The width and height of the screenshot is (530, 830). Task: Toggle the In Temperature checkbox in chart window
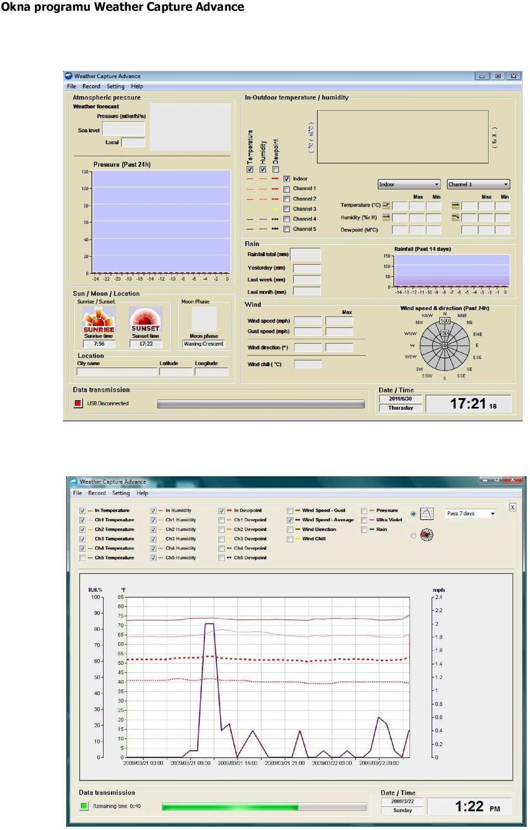82,510
